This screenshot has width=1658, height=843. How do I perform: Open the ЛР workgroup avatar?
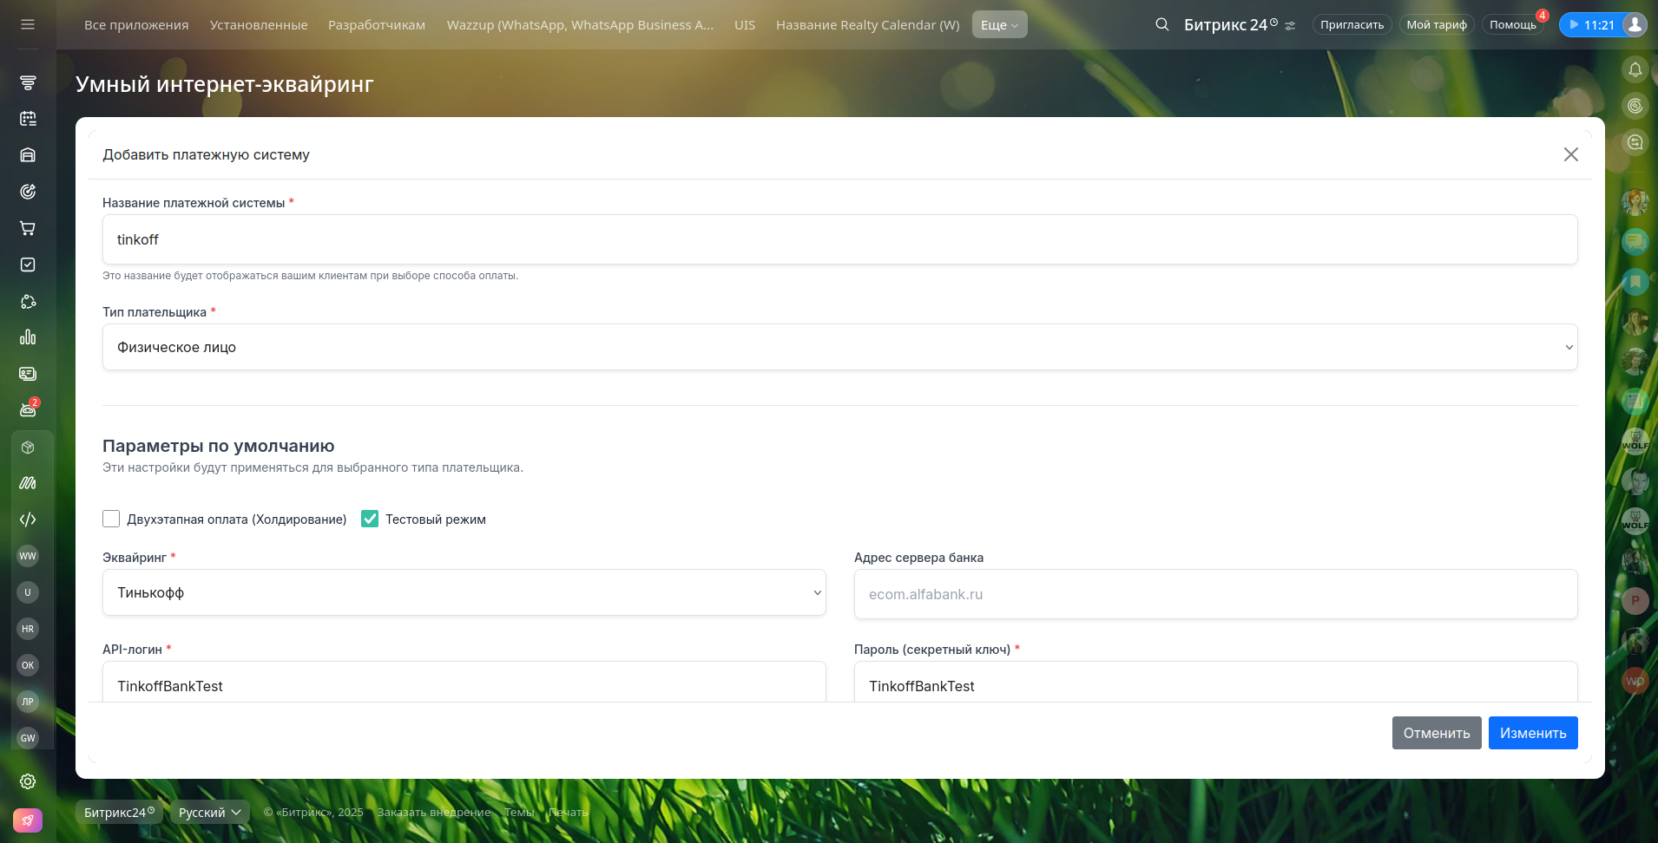click(28, 702)
